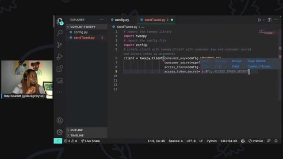Show Next Copilot suggestion
This screenshot has width=283, height=159.
[x=205, y=64]
